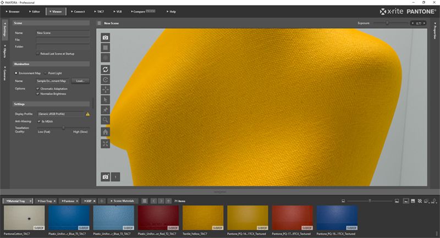Click the circle record icon in viewer toolbar
Viewport: 440px width, 238px height.
tap(105, 58)
